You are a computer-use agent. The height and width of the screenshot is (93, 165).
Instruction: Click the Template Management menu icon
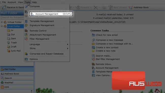point(26,21)
